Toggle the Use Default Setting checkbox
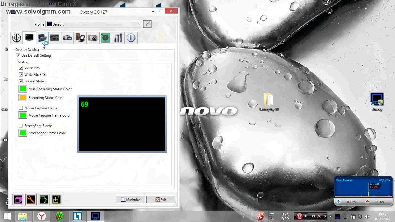This screenshot has width=395, height=222. [x=18, y=55]
